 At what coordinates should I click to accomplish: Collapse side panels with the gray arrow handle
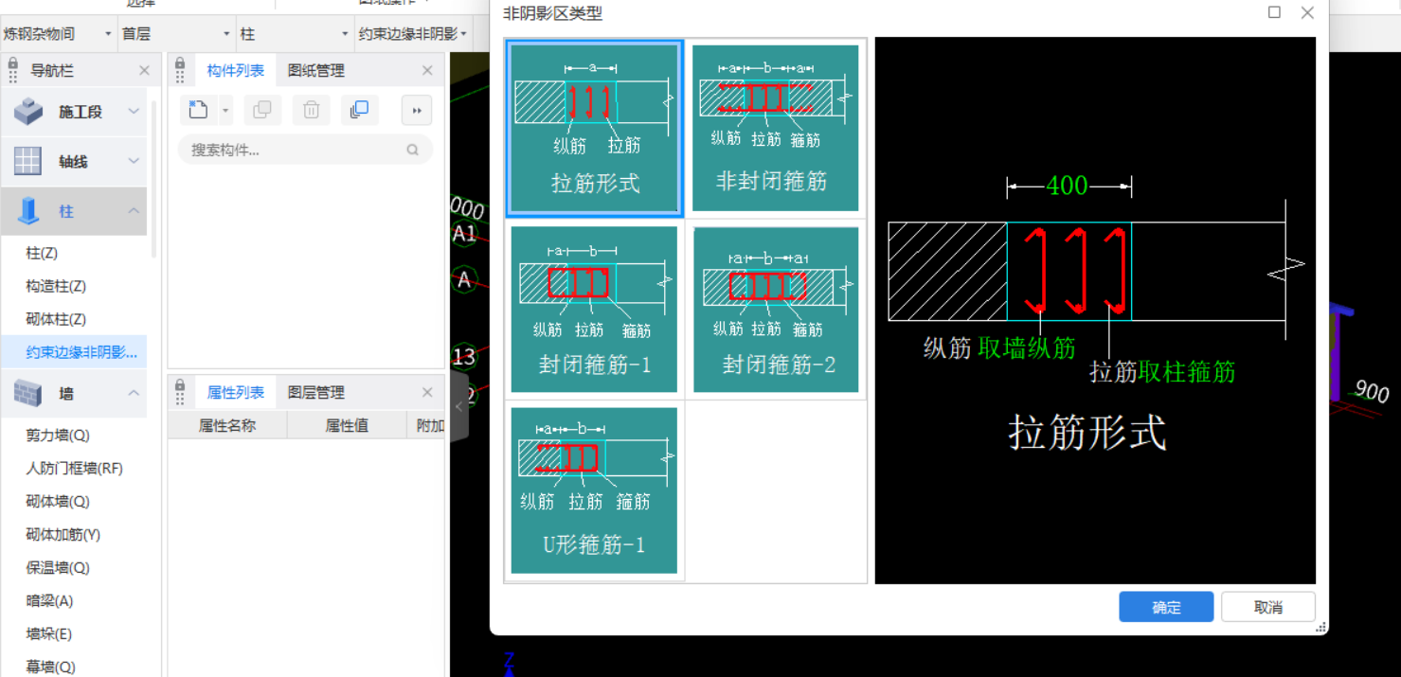point(459,406)
